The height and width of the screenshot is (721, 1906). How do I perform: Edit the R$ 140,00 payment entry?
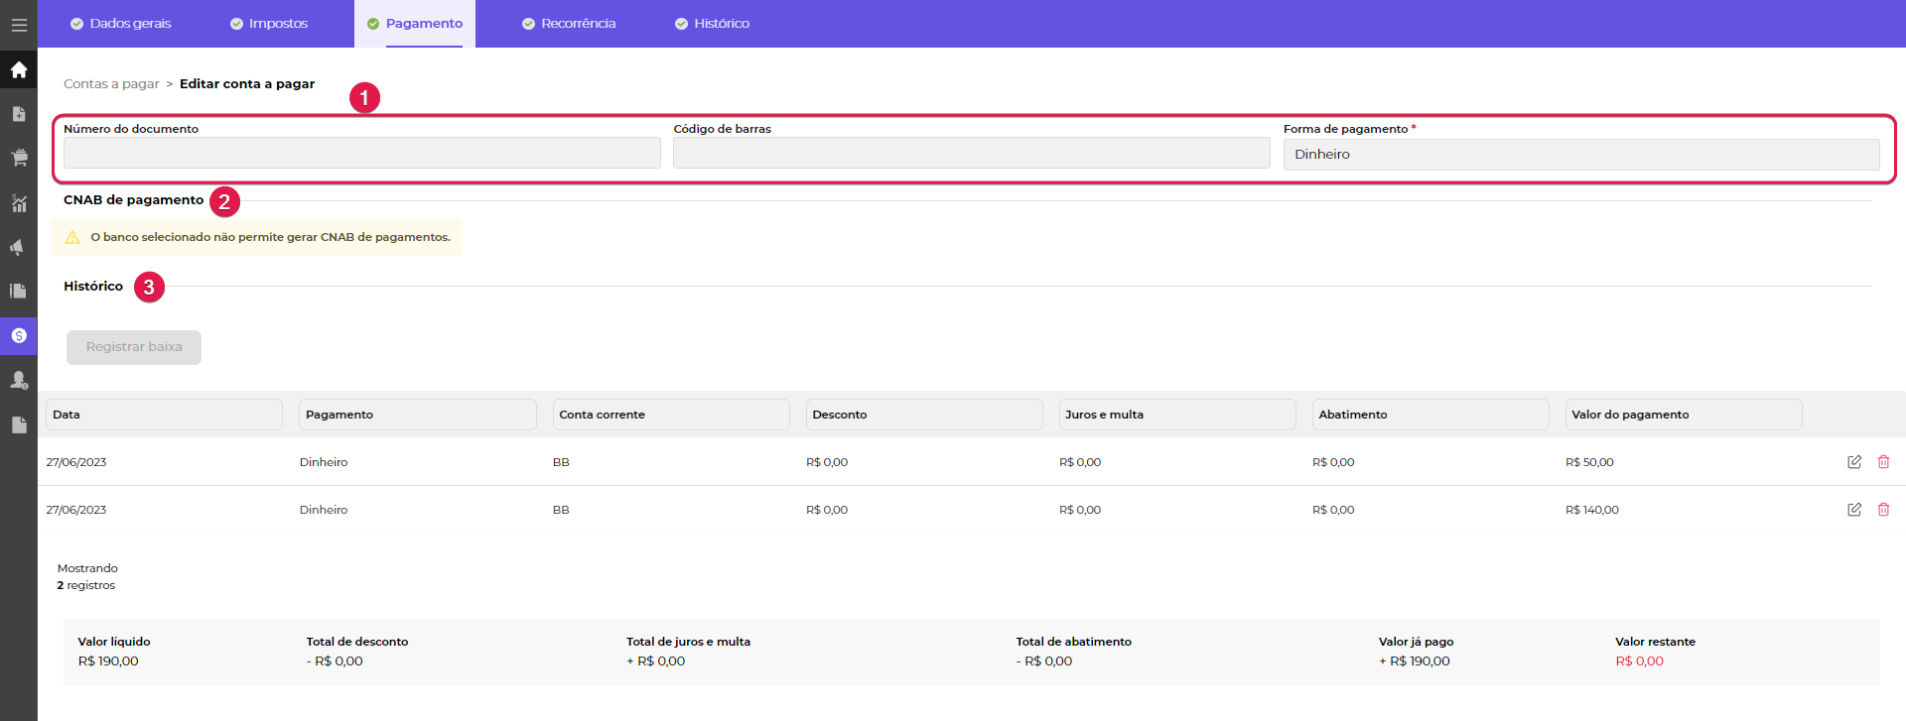coord(1853,510)
